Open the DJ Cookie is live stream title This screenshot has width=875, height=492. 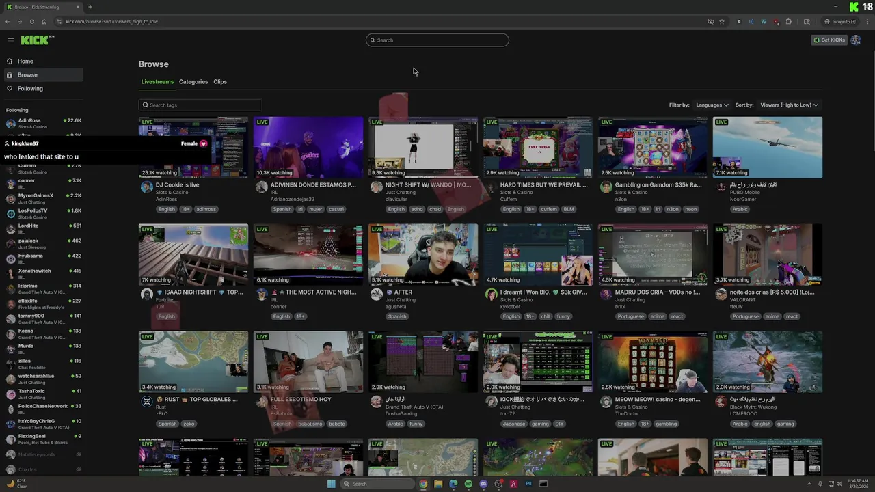tap(177, 185)
